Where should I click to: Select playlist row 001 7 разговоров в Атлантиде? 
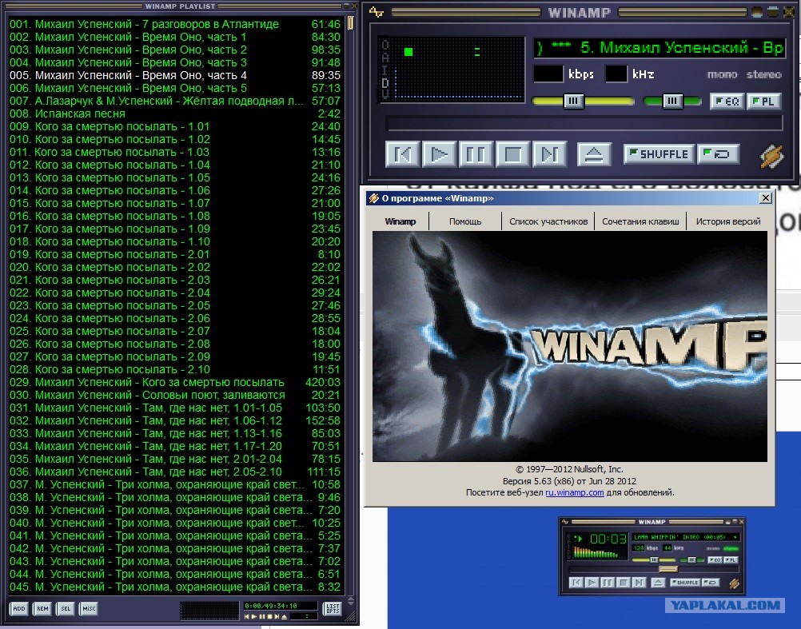(x=175, y=24)
